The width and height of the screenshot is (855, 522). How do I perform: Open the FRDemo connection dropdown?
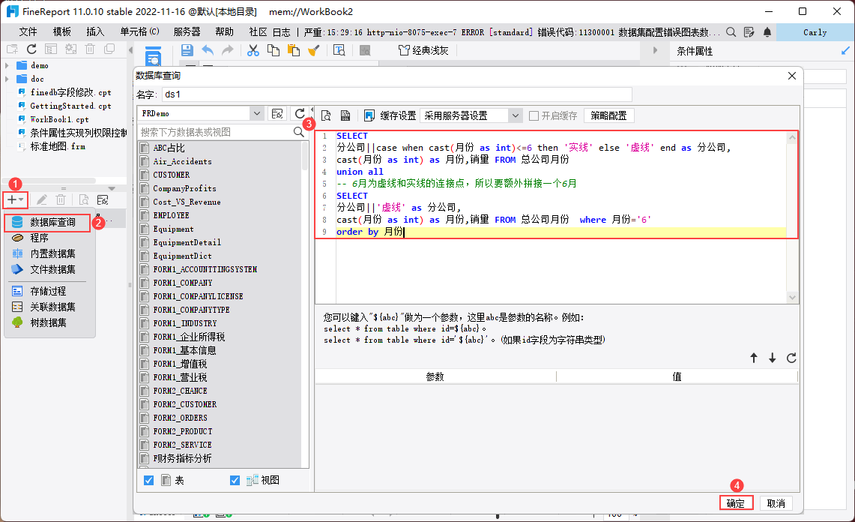click(256, 113)
